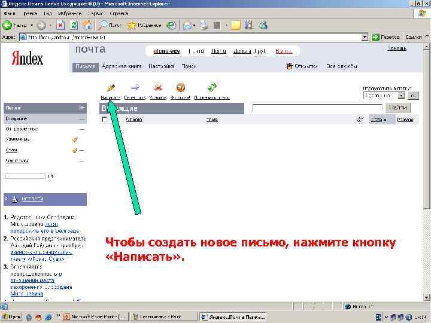
Task: Switch to the Письма tab
Action: click(x=85, y=67)
